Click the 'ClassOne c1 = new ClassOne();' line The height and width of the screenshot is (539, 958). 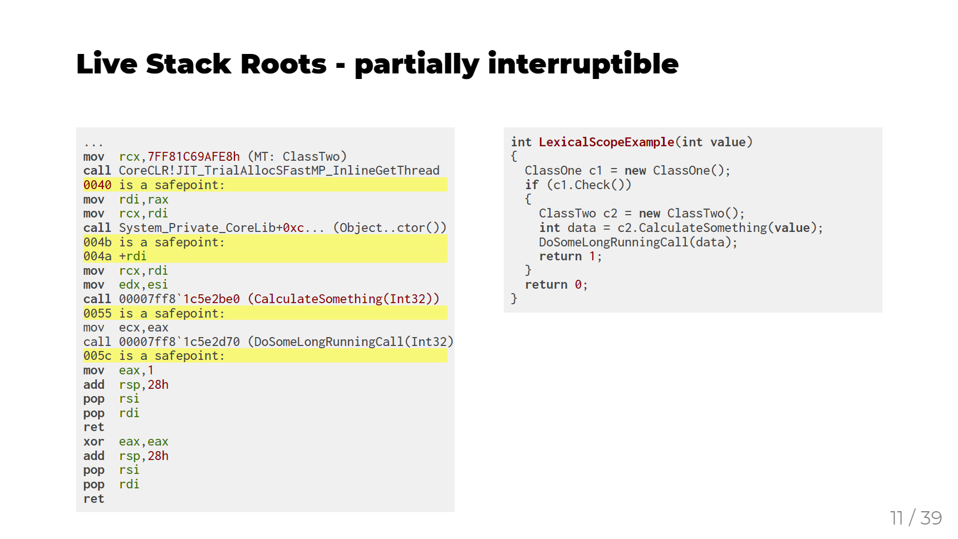tap(627, 170)
